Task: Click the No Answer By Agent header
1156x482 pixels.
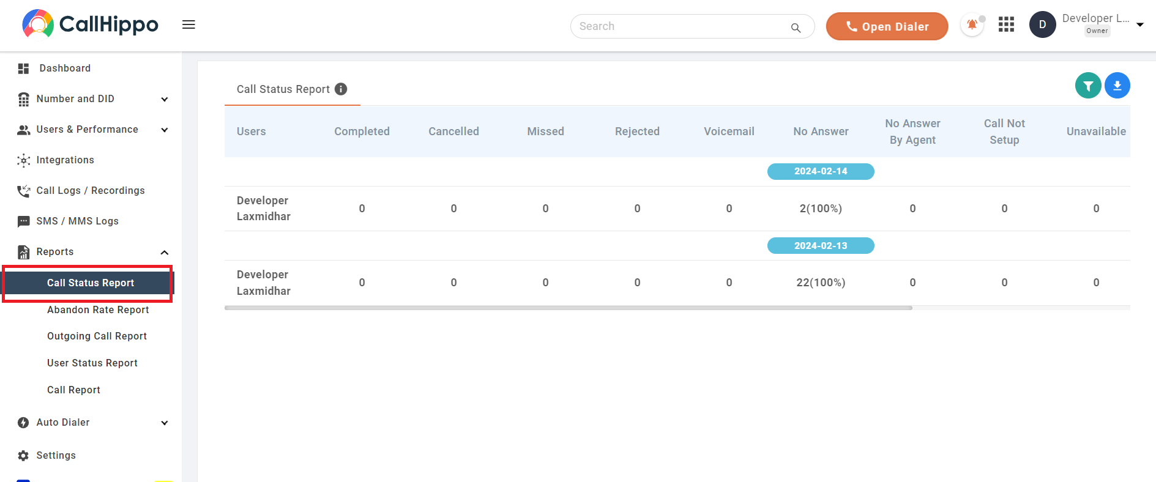Action: pos(912,132)
